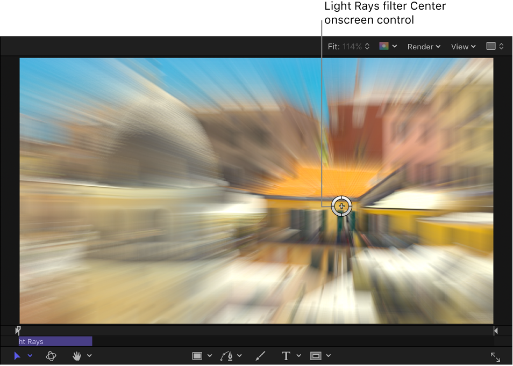The height and width of the screenshot is (366, 513).
Task: Select the Rectangle Mask tool
Action: (x=316, y=356)
